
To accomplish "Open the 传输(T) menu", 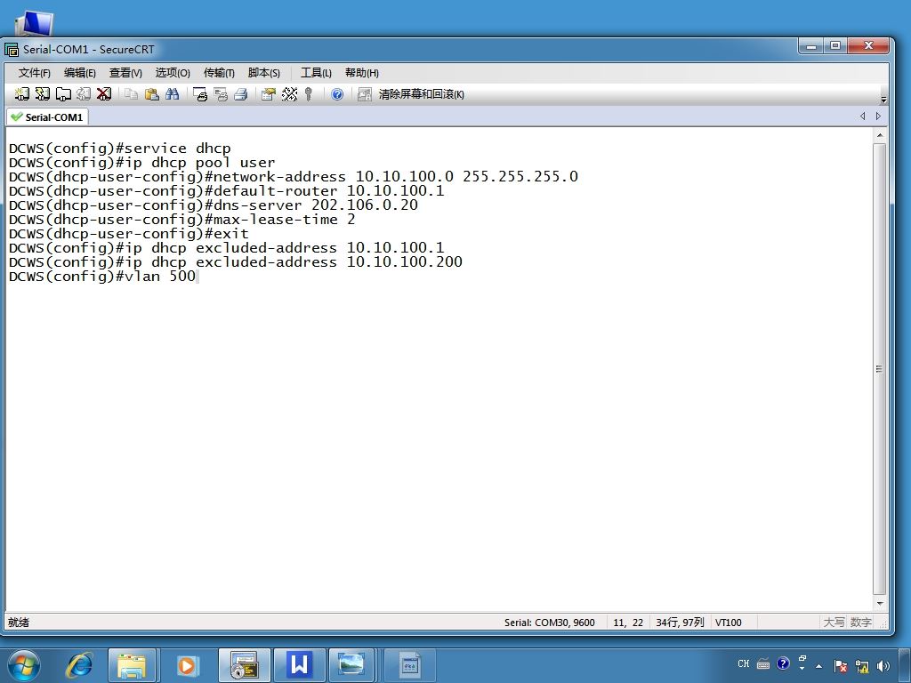I will click(x=219, y=73).
